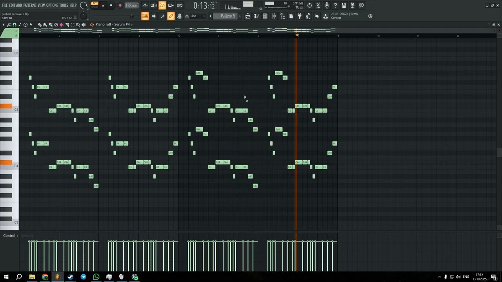
Task: Toggle overdub blend recording
Action: [171, 5]
